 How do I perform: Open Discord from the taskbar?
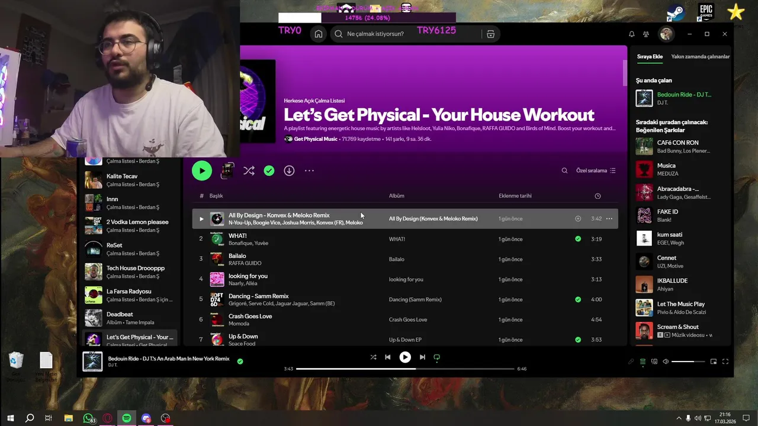146,418
